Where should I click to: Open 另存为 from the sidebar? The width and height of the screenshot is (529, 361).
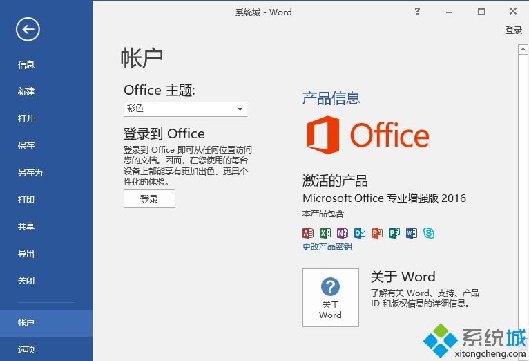click(46, 173)
